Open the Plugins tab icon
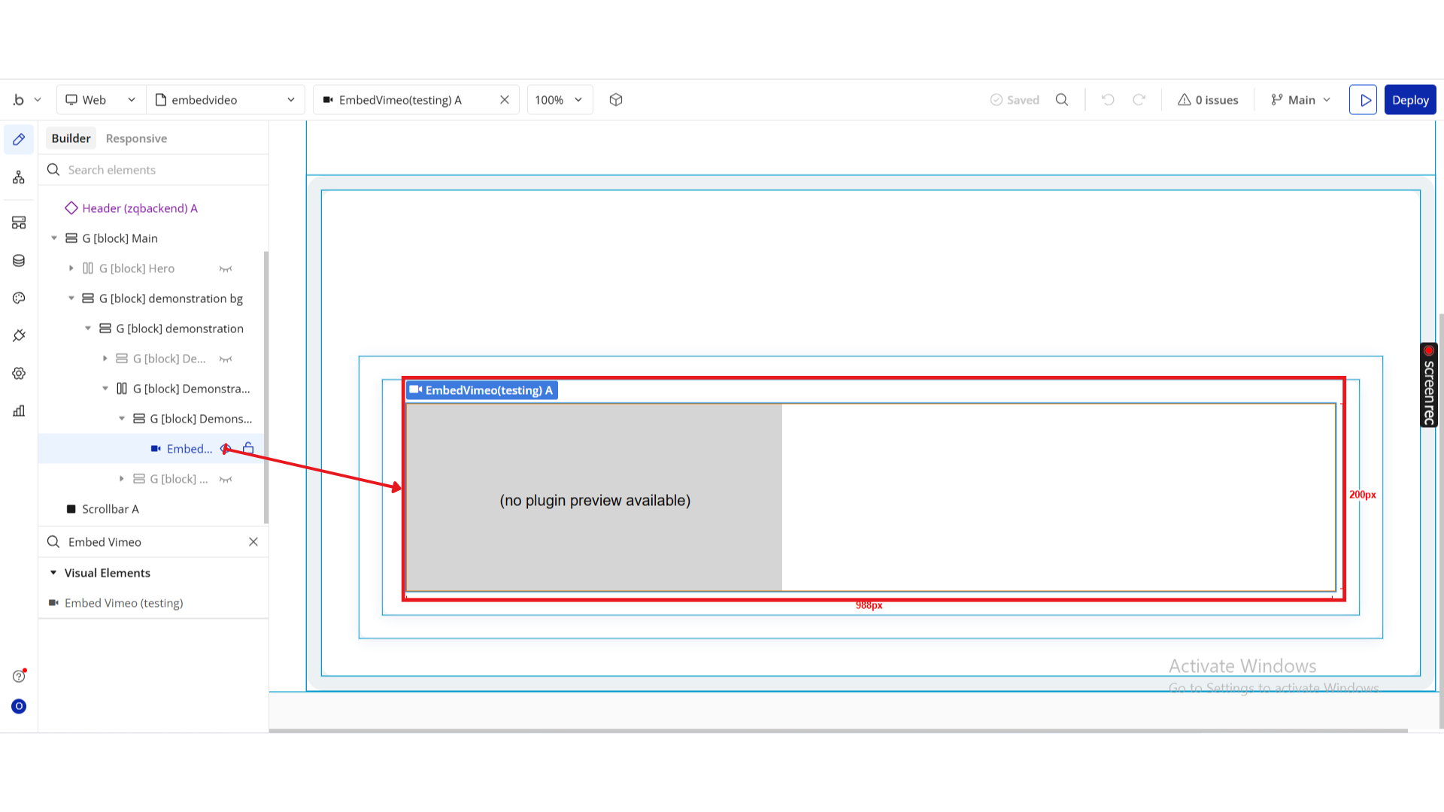 pos(19,335)
